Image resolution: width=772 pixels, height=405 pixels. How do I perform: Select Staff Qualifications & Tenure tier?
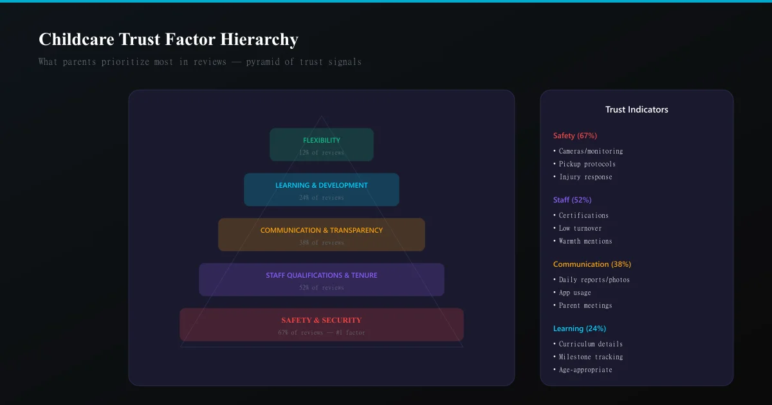tap(322, 280)
